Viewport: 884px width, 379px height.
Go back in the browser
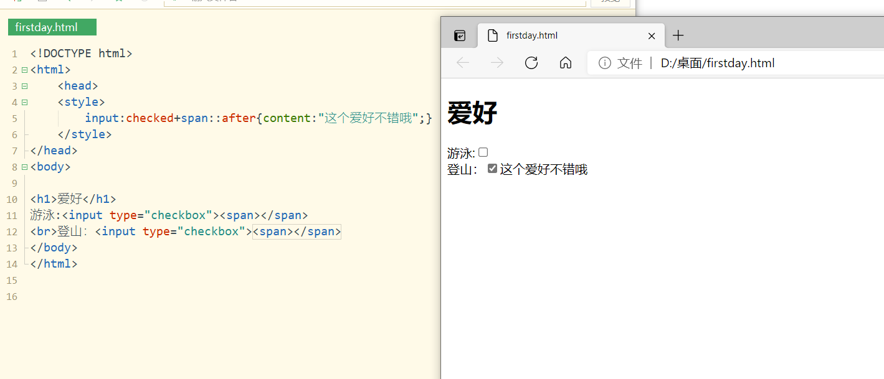click(462, 63)
